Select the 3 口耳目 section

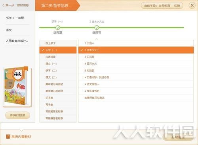(136, 57)
